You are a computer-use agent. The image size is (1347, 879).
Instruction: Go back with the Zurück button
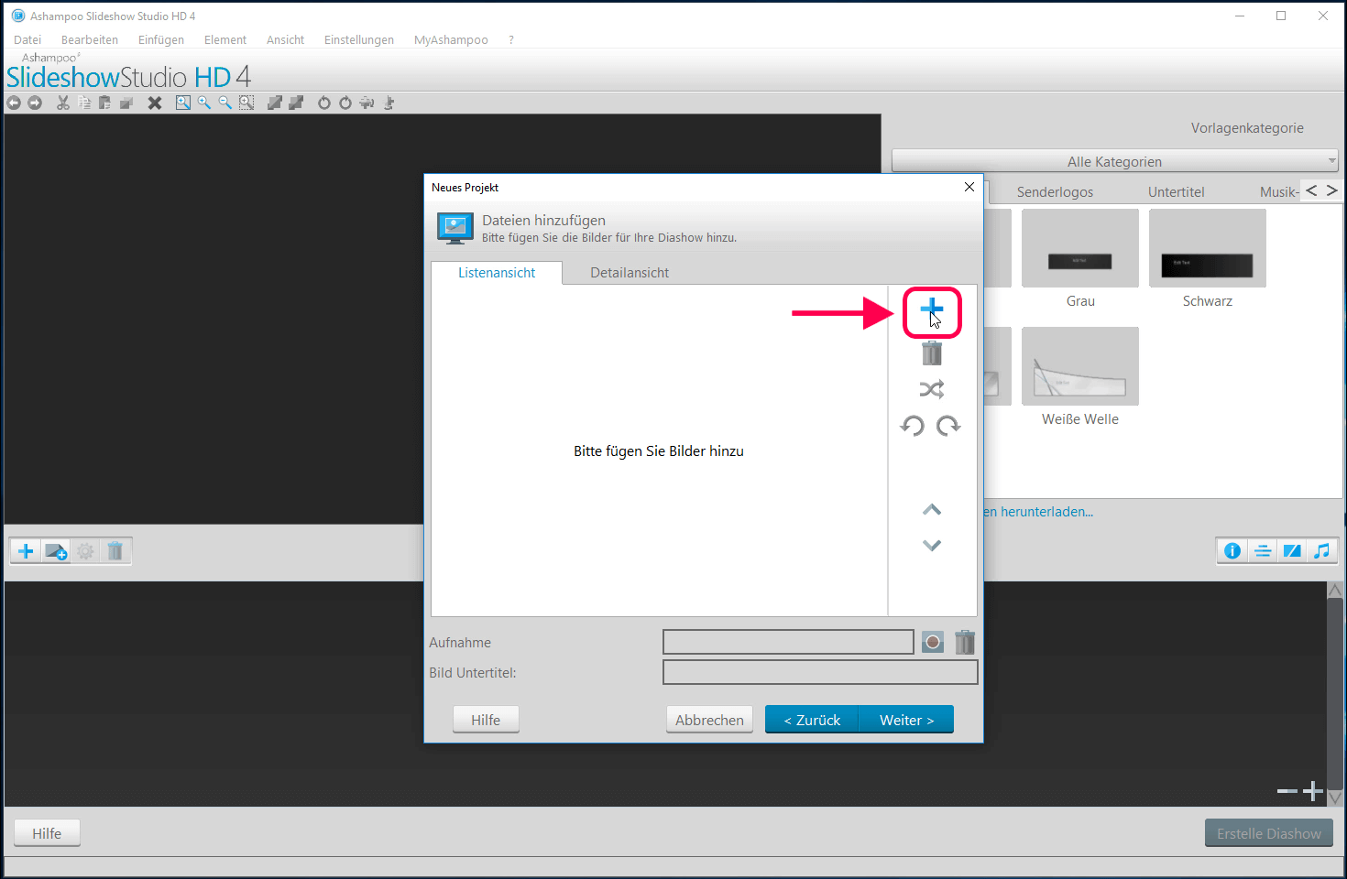(812, 720)
